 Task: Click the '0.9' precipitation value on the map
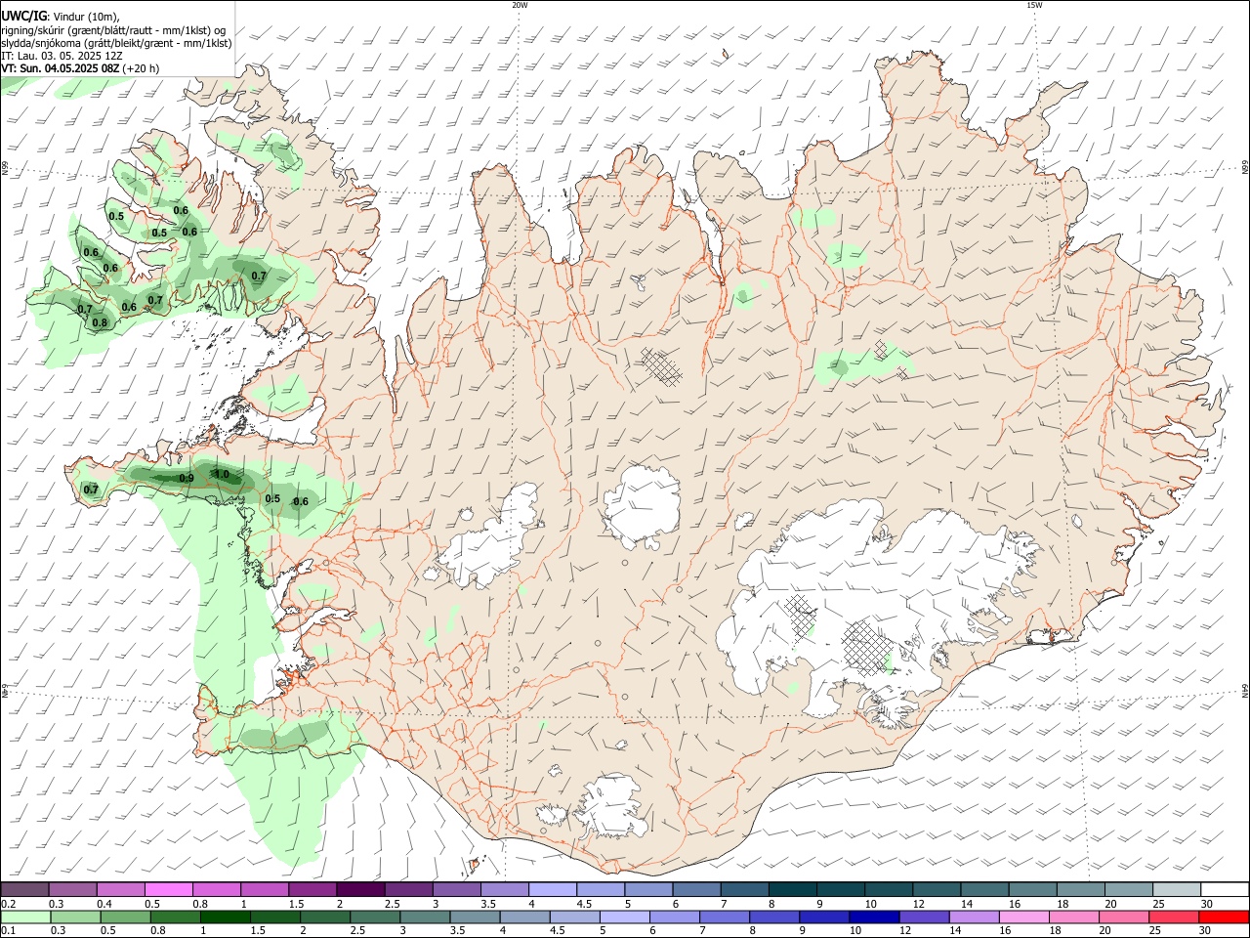pyautogui.click(x=187, y=478)
